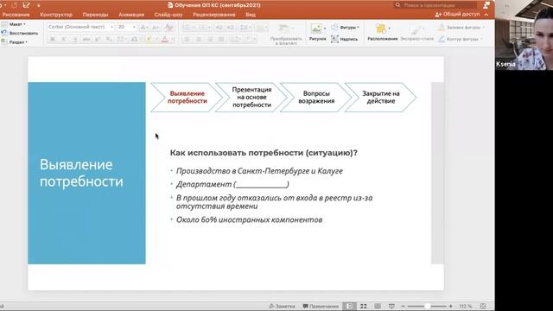Toggle strikethrough abc formatting
Viewport: 553px width, 311px height.
point(86,39)
